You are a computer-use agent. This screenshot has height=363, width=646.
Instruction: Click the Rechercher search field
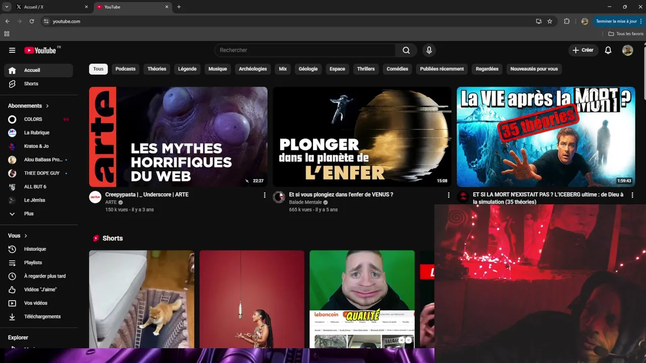(x=305, y=50)
